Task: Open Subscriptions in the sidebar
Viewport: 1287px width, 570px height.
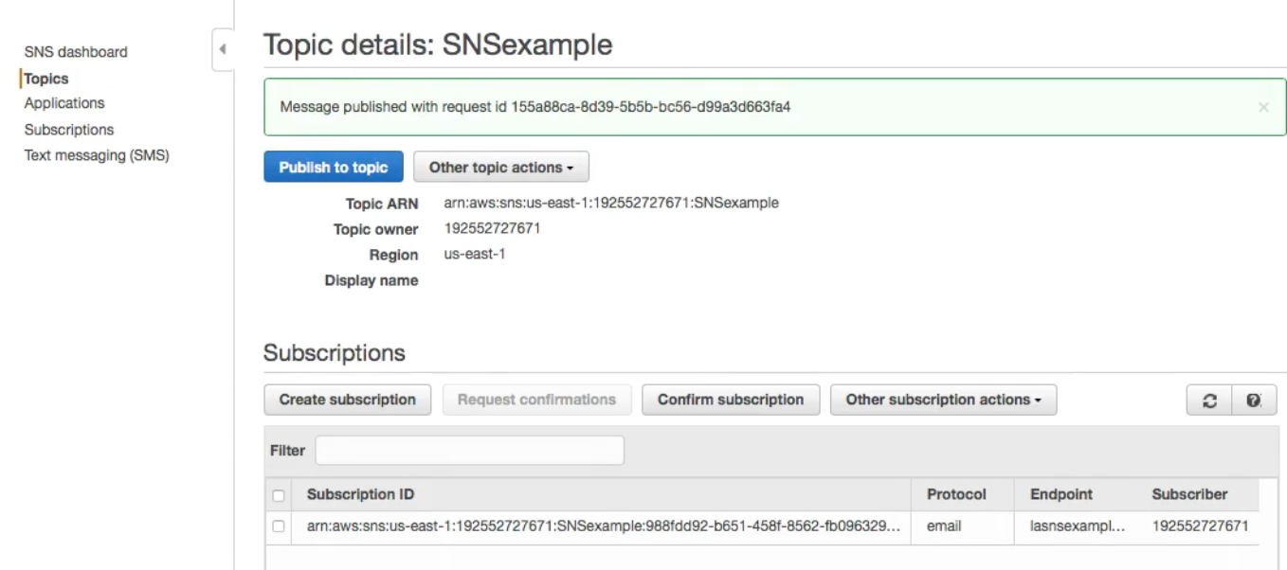Action: pos(68,130)
